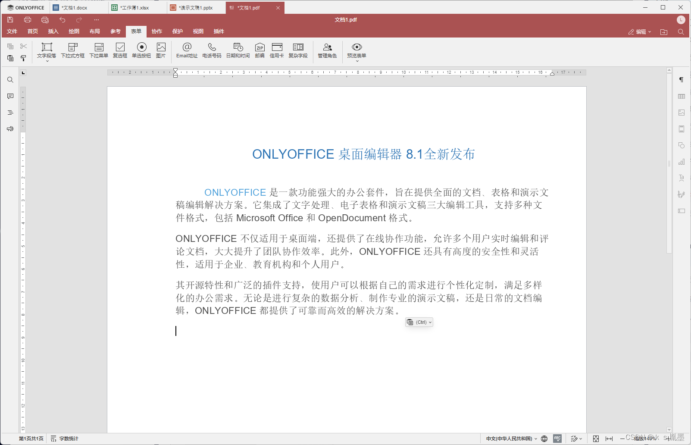This screenshot has width=691, height=445.
Task: Expand the text field options (文字段落)
Action: [x=47, y=51]
